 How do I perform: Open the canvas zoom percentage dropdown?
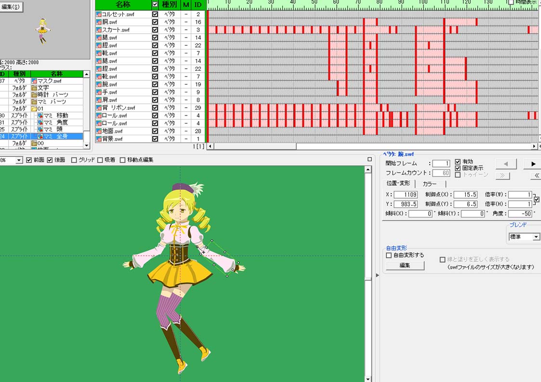click(19, 160)
